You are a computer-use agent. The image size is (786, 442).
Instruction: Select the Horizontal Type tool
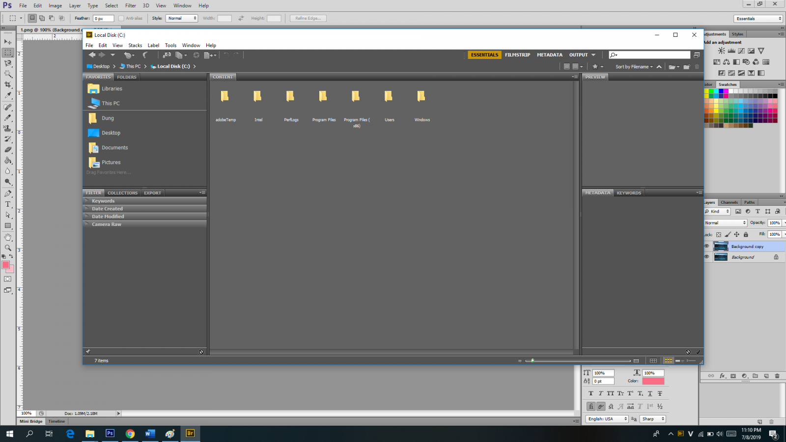point(8,204)
